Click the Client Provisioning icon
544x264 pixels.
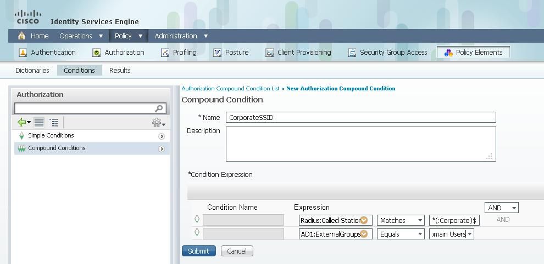pyautogui.click(x=270, y=53)
